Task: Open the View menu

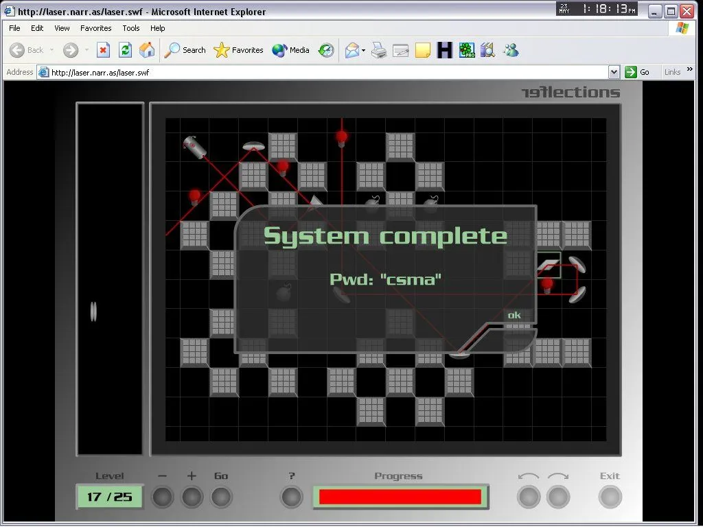Action: pyautogui.click(x=61, y=28)
